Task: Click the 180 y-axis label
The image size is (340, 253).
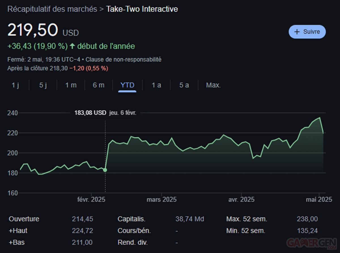Action: (x=12, y=173)
